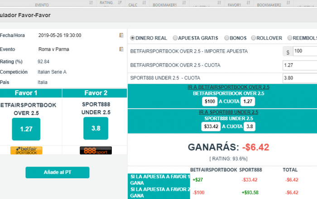Sort by CALC column arrows

coord(144,3)
